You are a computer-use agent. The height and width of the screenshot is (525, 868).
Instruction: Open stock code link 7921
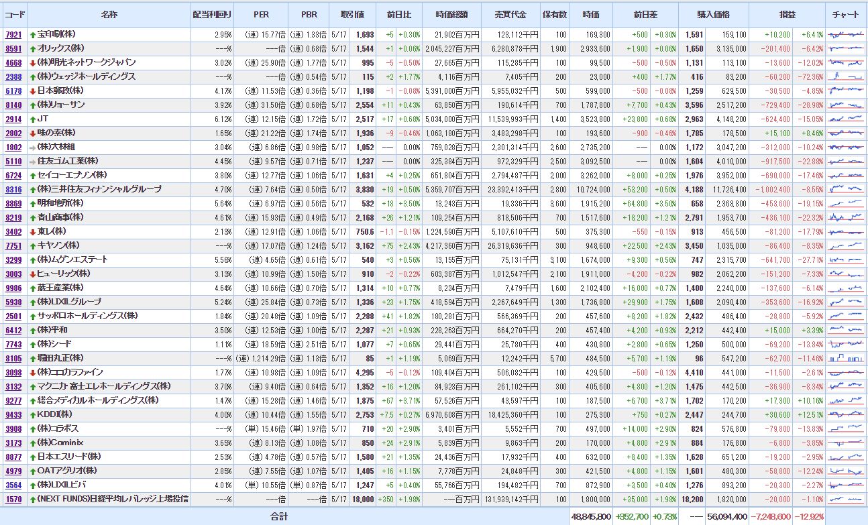(x=13, y=34)
